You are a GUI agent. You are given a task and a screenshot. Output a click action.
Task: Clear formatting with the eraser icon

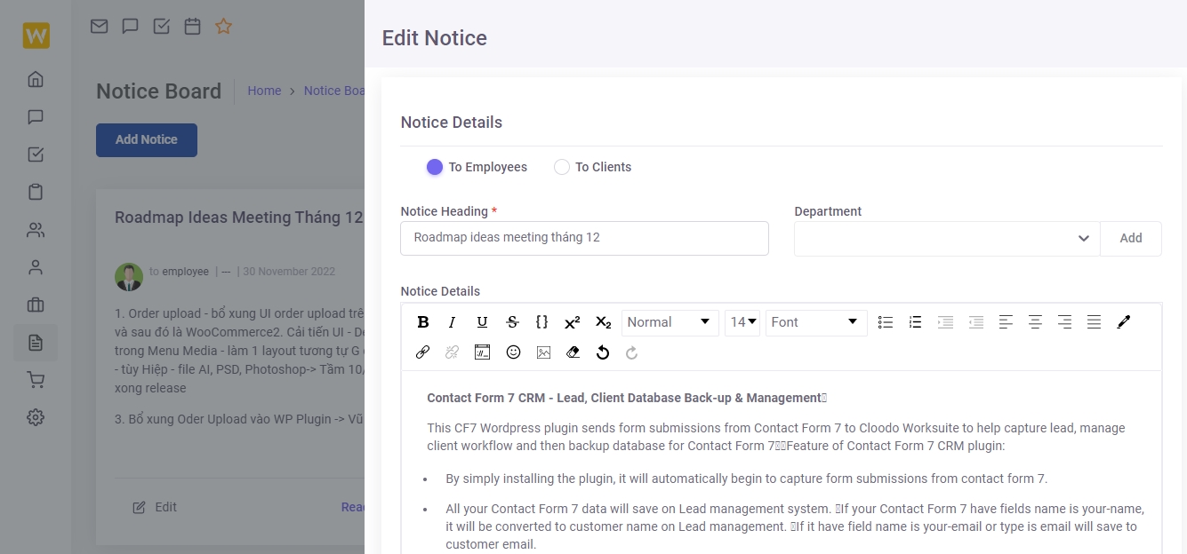[x=573, y=352]
